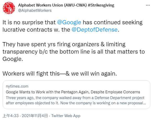This screenshot has width=153, height=120.
Task: Click the (AWU-CWA) part of the name
Action: [75, 5]
